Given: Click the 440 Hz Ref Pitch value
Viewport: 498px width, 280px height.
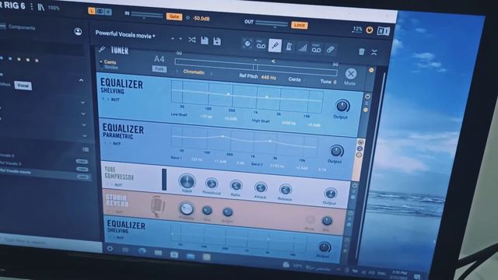Looking at the screenshot, I should pos(268,77).
